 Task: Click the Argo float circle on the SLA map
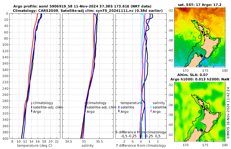(200, 112)
